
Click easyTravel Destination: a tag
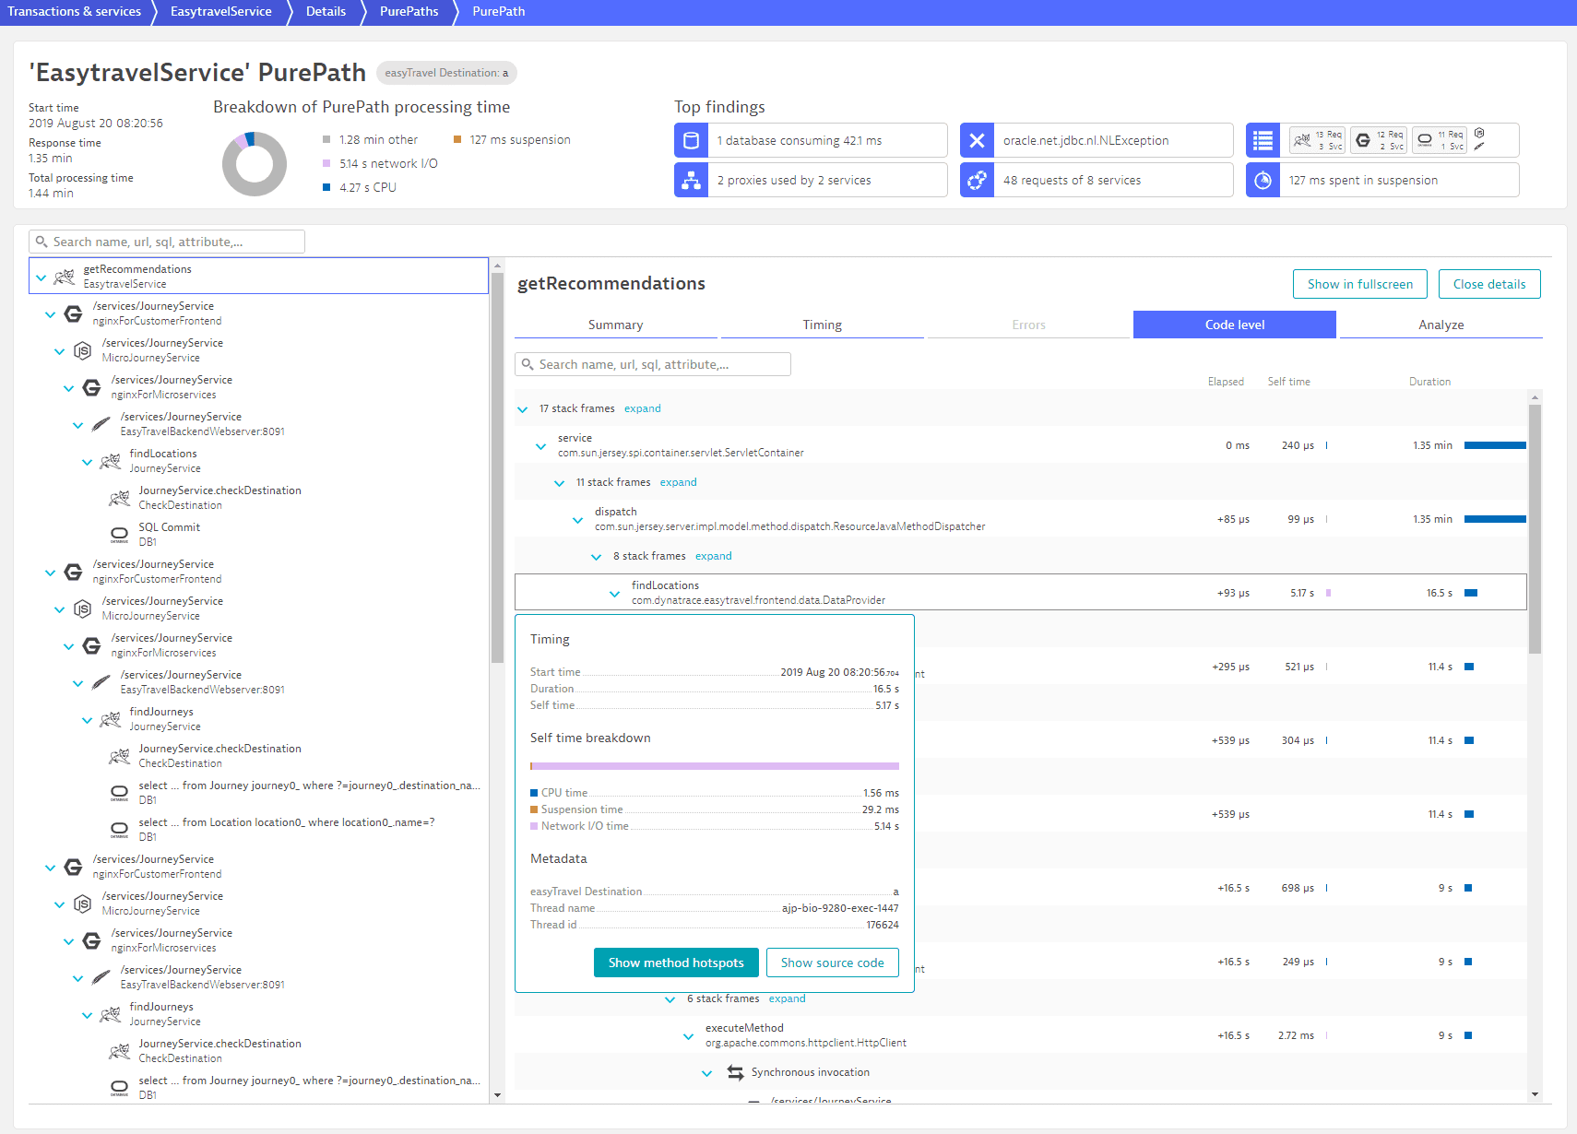pos(446,73)
